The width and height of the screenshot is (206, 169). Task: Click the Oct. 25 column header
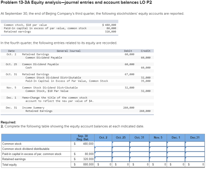click(121, 138)
